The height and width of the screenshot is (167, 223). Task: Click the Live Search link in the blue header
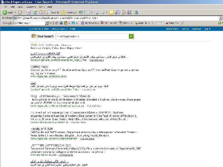35,29
